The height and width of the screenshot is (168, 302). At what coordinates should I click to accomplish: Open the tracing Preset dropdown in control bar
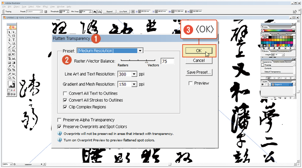(41, 11)
